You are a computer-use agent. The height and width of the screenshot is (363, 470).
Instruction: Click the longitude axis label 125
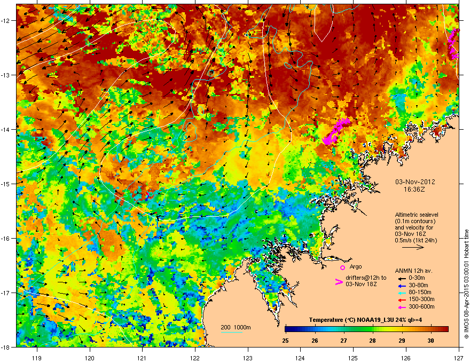[x=353, y=358]
